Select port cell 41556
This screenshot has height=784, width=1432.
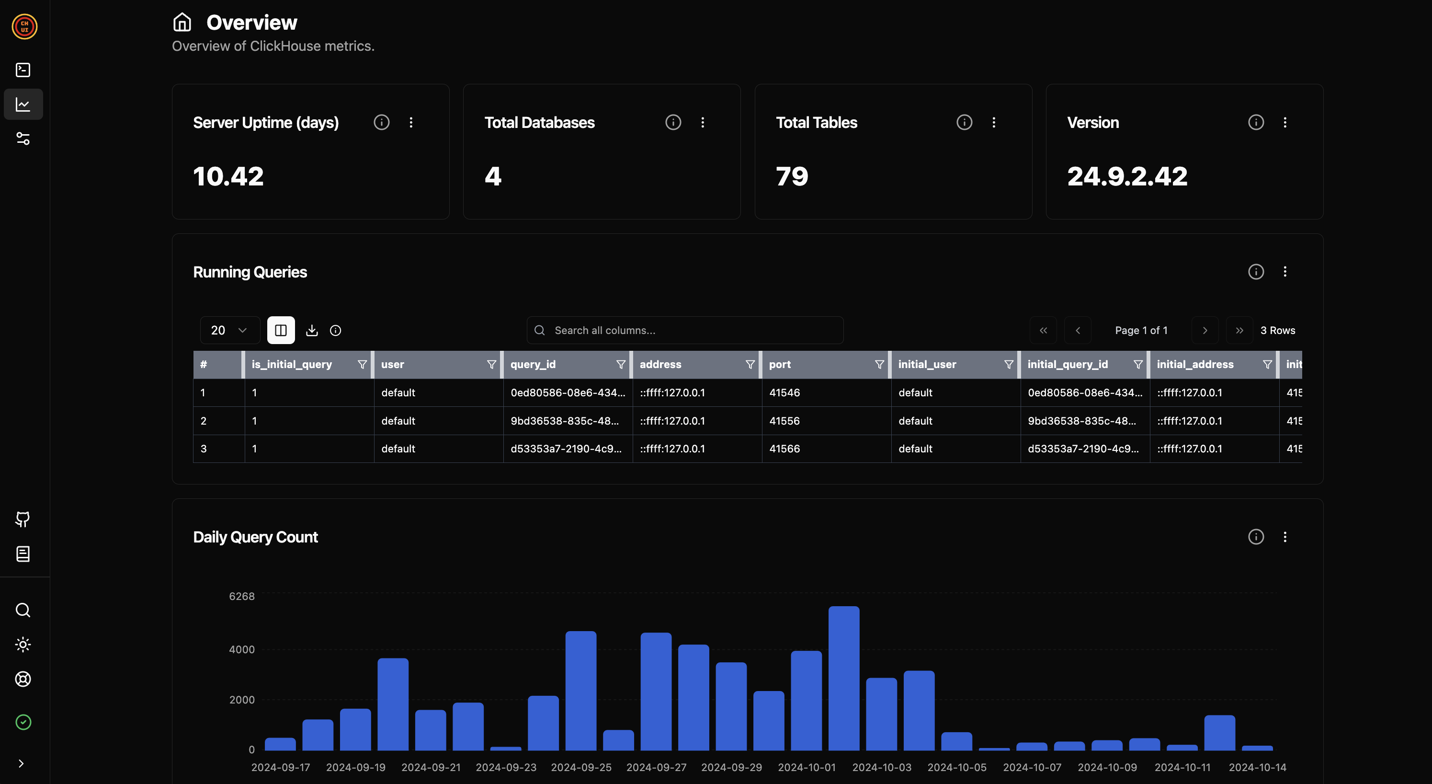[x=827, y=421]
